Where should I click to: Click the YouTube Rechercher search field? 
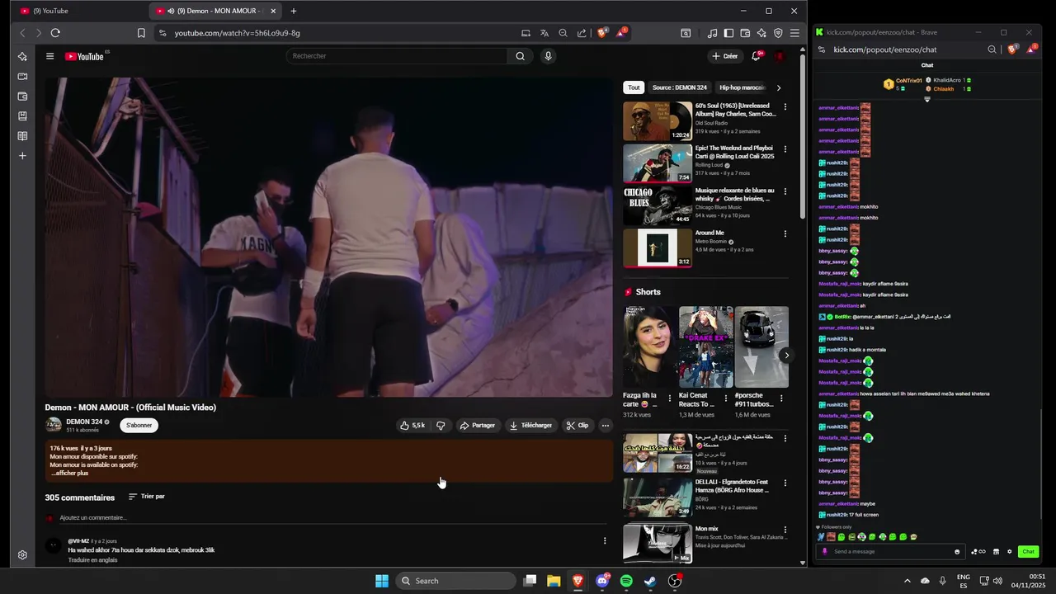[396, 56]
